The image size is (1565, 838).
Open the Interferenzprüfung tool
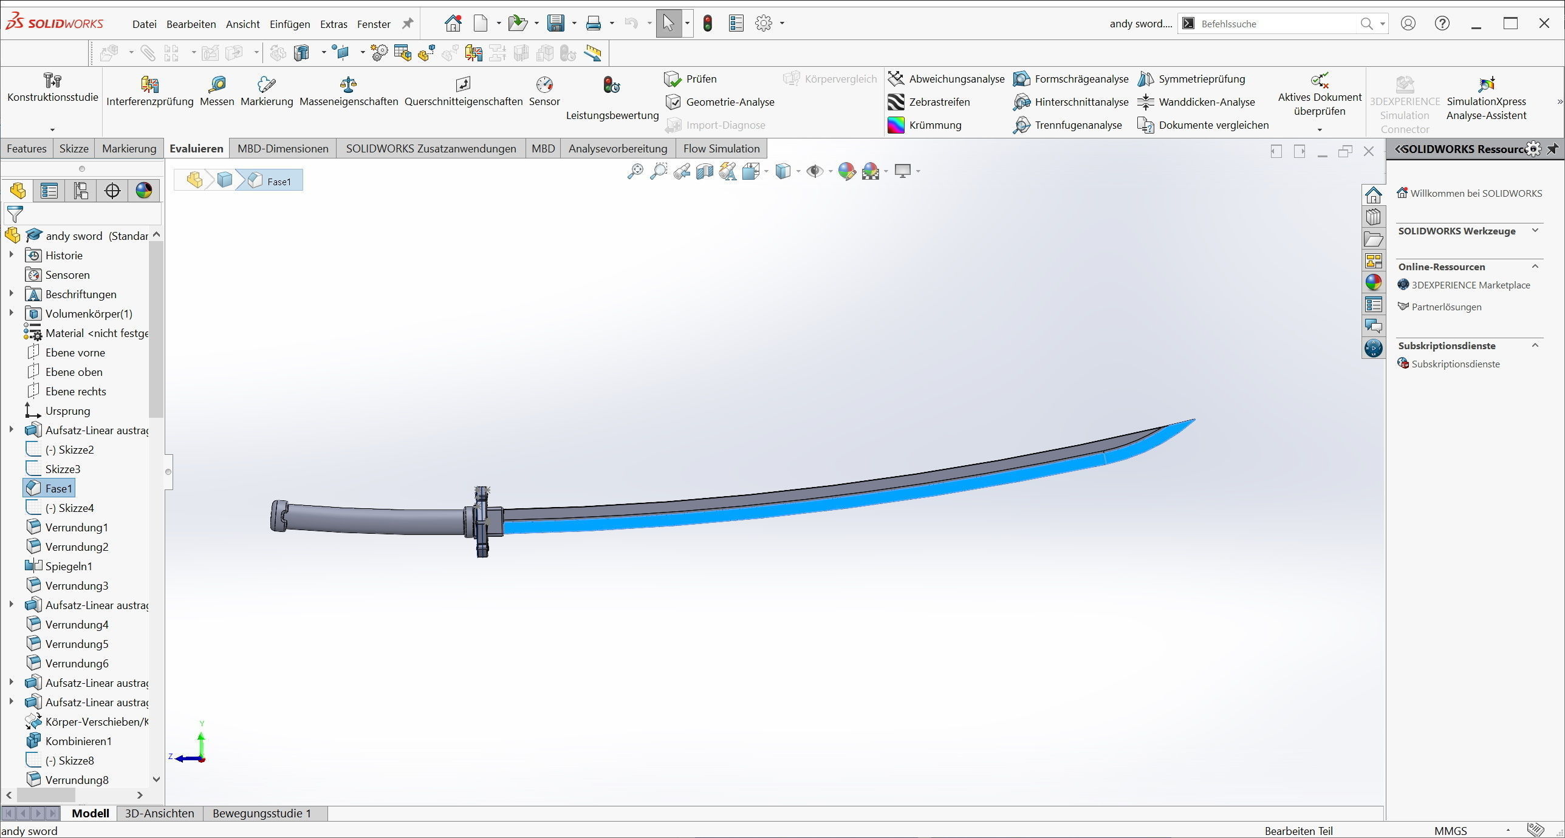tap(149, 91)
